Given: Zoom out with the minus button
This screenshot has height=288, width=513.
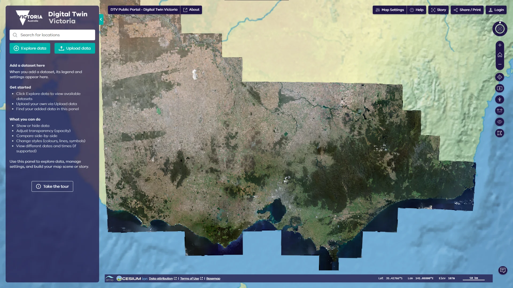Looking at the screenshot, I should (x=500, y=65).
